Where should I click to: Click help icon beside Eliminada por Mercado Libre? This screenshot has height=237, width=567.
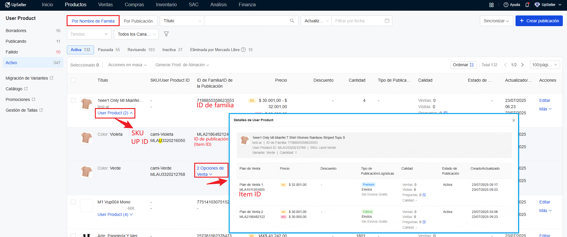tap(243, 50)
